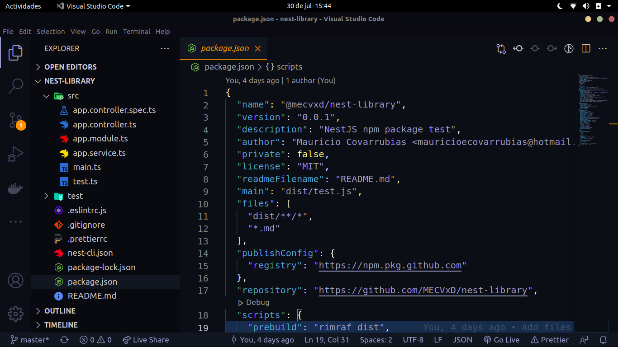Image resolution: width=618 pixels, height=347 pixels.
Task: Select the package.json editor tab
Action: tap(223, 48)
